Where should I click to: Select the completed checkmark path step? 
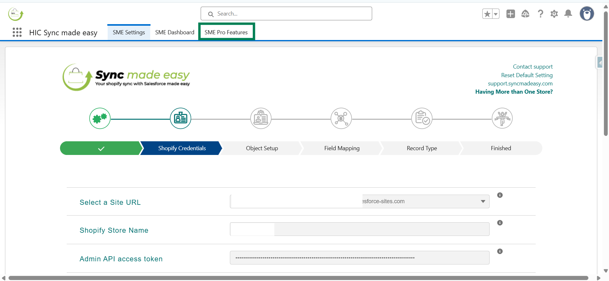pyautogui.click(x=101, y=148)
